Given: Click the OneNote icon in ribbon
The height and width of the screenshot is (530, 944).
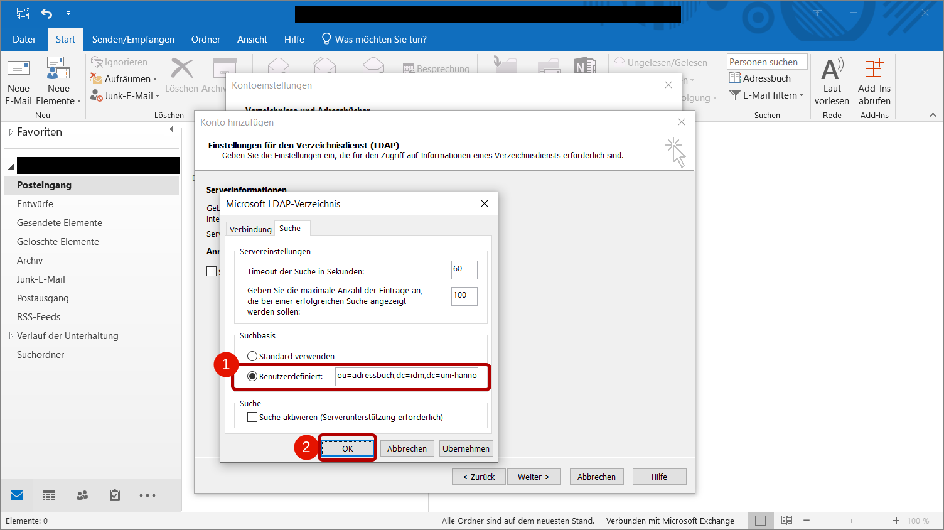Looking at the screenshot, I should (585, 65).
